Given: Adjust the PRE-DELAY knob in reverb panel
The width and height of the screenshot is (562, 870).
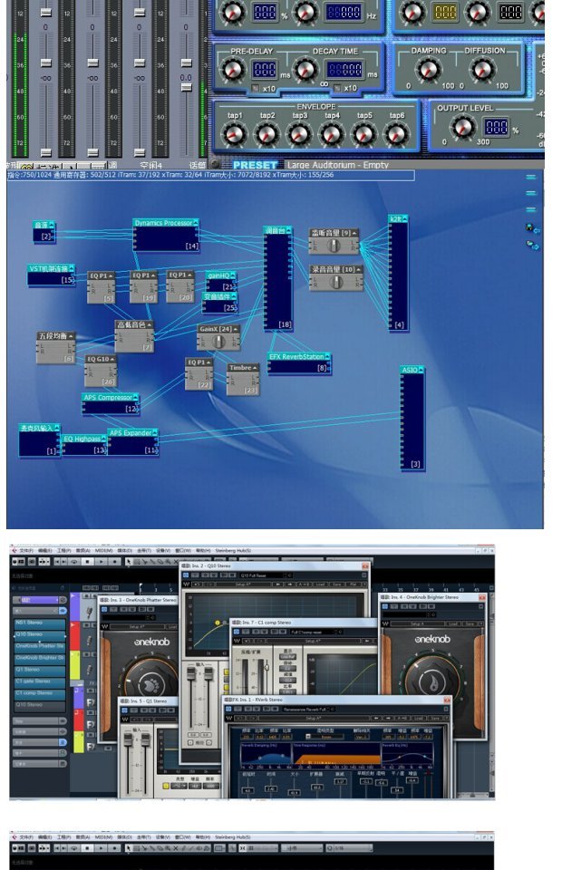Looking at the screenshot, I should pos(233,70).
